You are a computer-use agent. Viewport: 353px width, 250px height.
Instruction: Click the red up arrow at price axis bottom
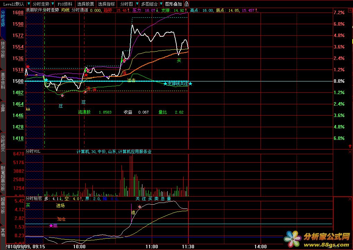(x=350, y=146)
